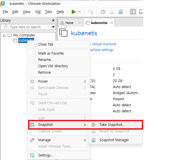
Task: Click the Snapshot menu entry icon
Action: [x=32, y=125]
